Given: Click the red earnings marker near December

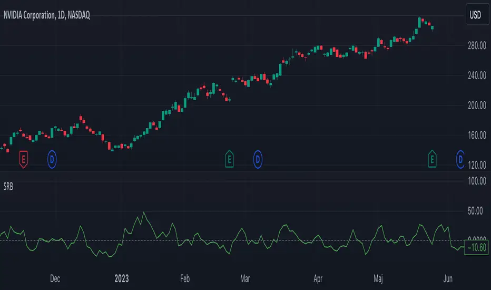Looking at the screenshot, I should pyautogui.click(x=23, y=159).
